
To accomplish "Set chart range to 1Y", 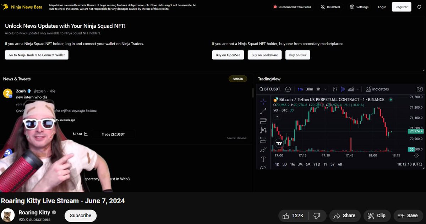I will click(x=325, y=164).
